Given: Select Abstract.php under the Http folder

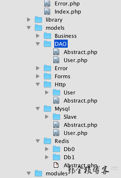Looking at the screenshot, I should [x=80, y=101].
